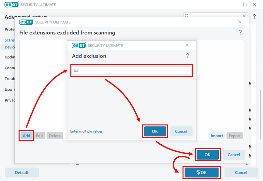Click the Default button

(22, 173)
